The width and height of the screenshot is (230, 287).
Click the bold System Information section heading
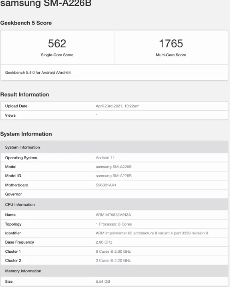pos(26,134)
